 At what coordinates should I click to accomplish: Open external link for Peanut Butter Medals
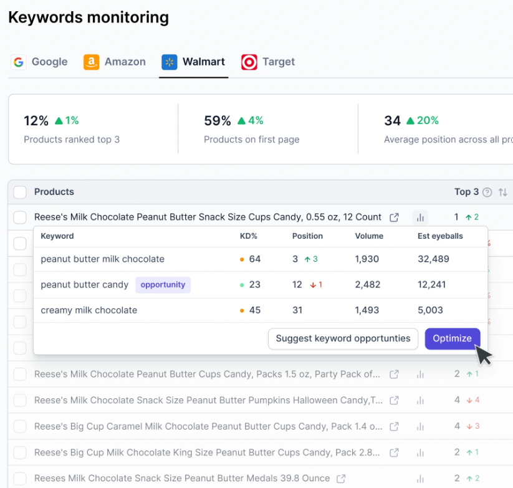pos(341,479)
